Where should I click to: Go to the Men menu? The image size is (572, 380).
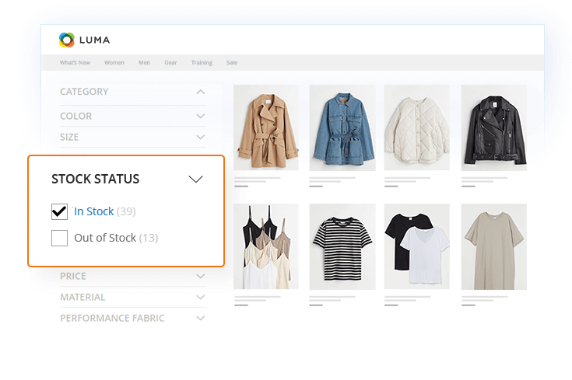144,63
